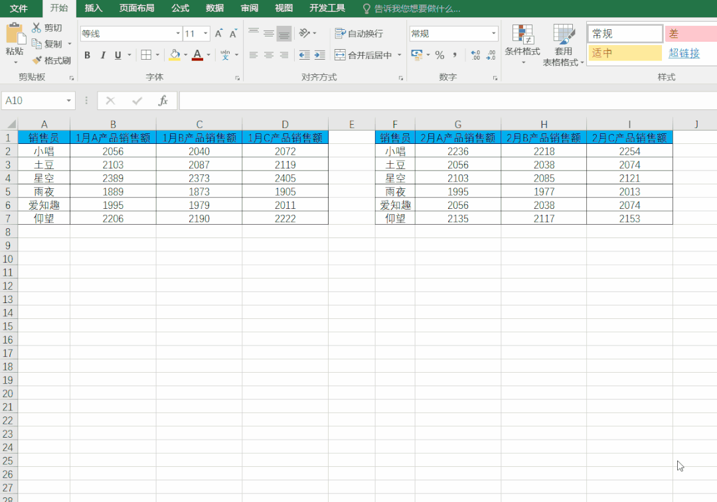Switch to the 页面布局 tab
The width and height of the screenshot is (717, 502).
(136, 8)
